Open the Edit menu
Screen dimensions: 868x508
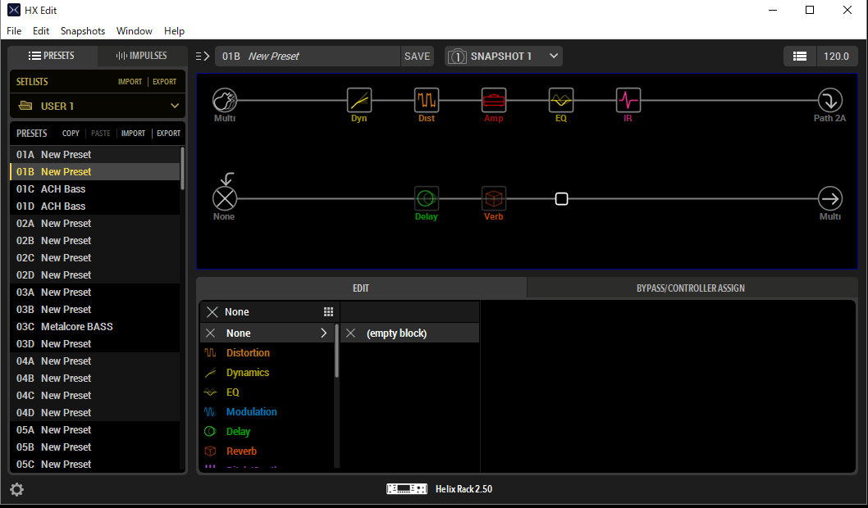41,31
